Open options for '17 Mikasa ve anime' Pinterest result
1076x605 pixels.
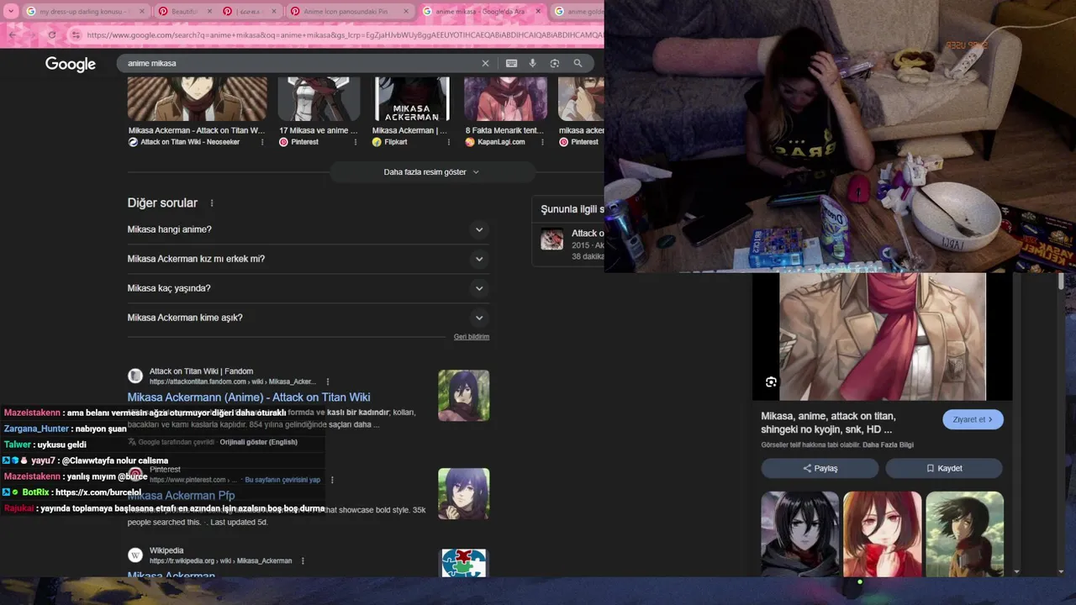[356, 142]
